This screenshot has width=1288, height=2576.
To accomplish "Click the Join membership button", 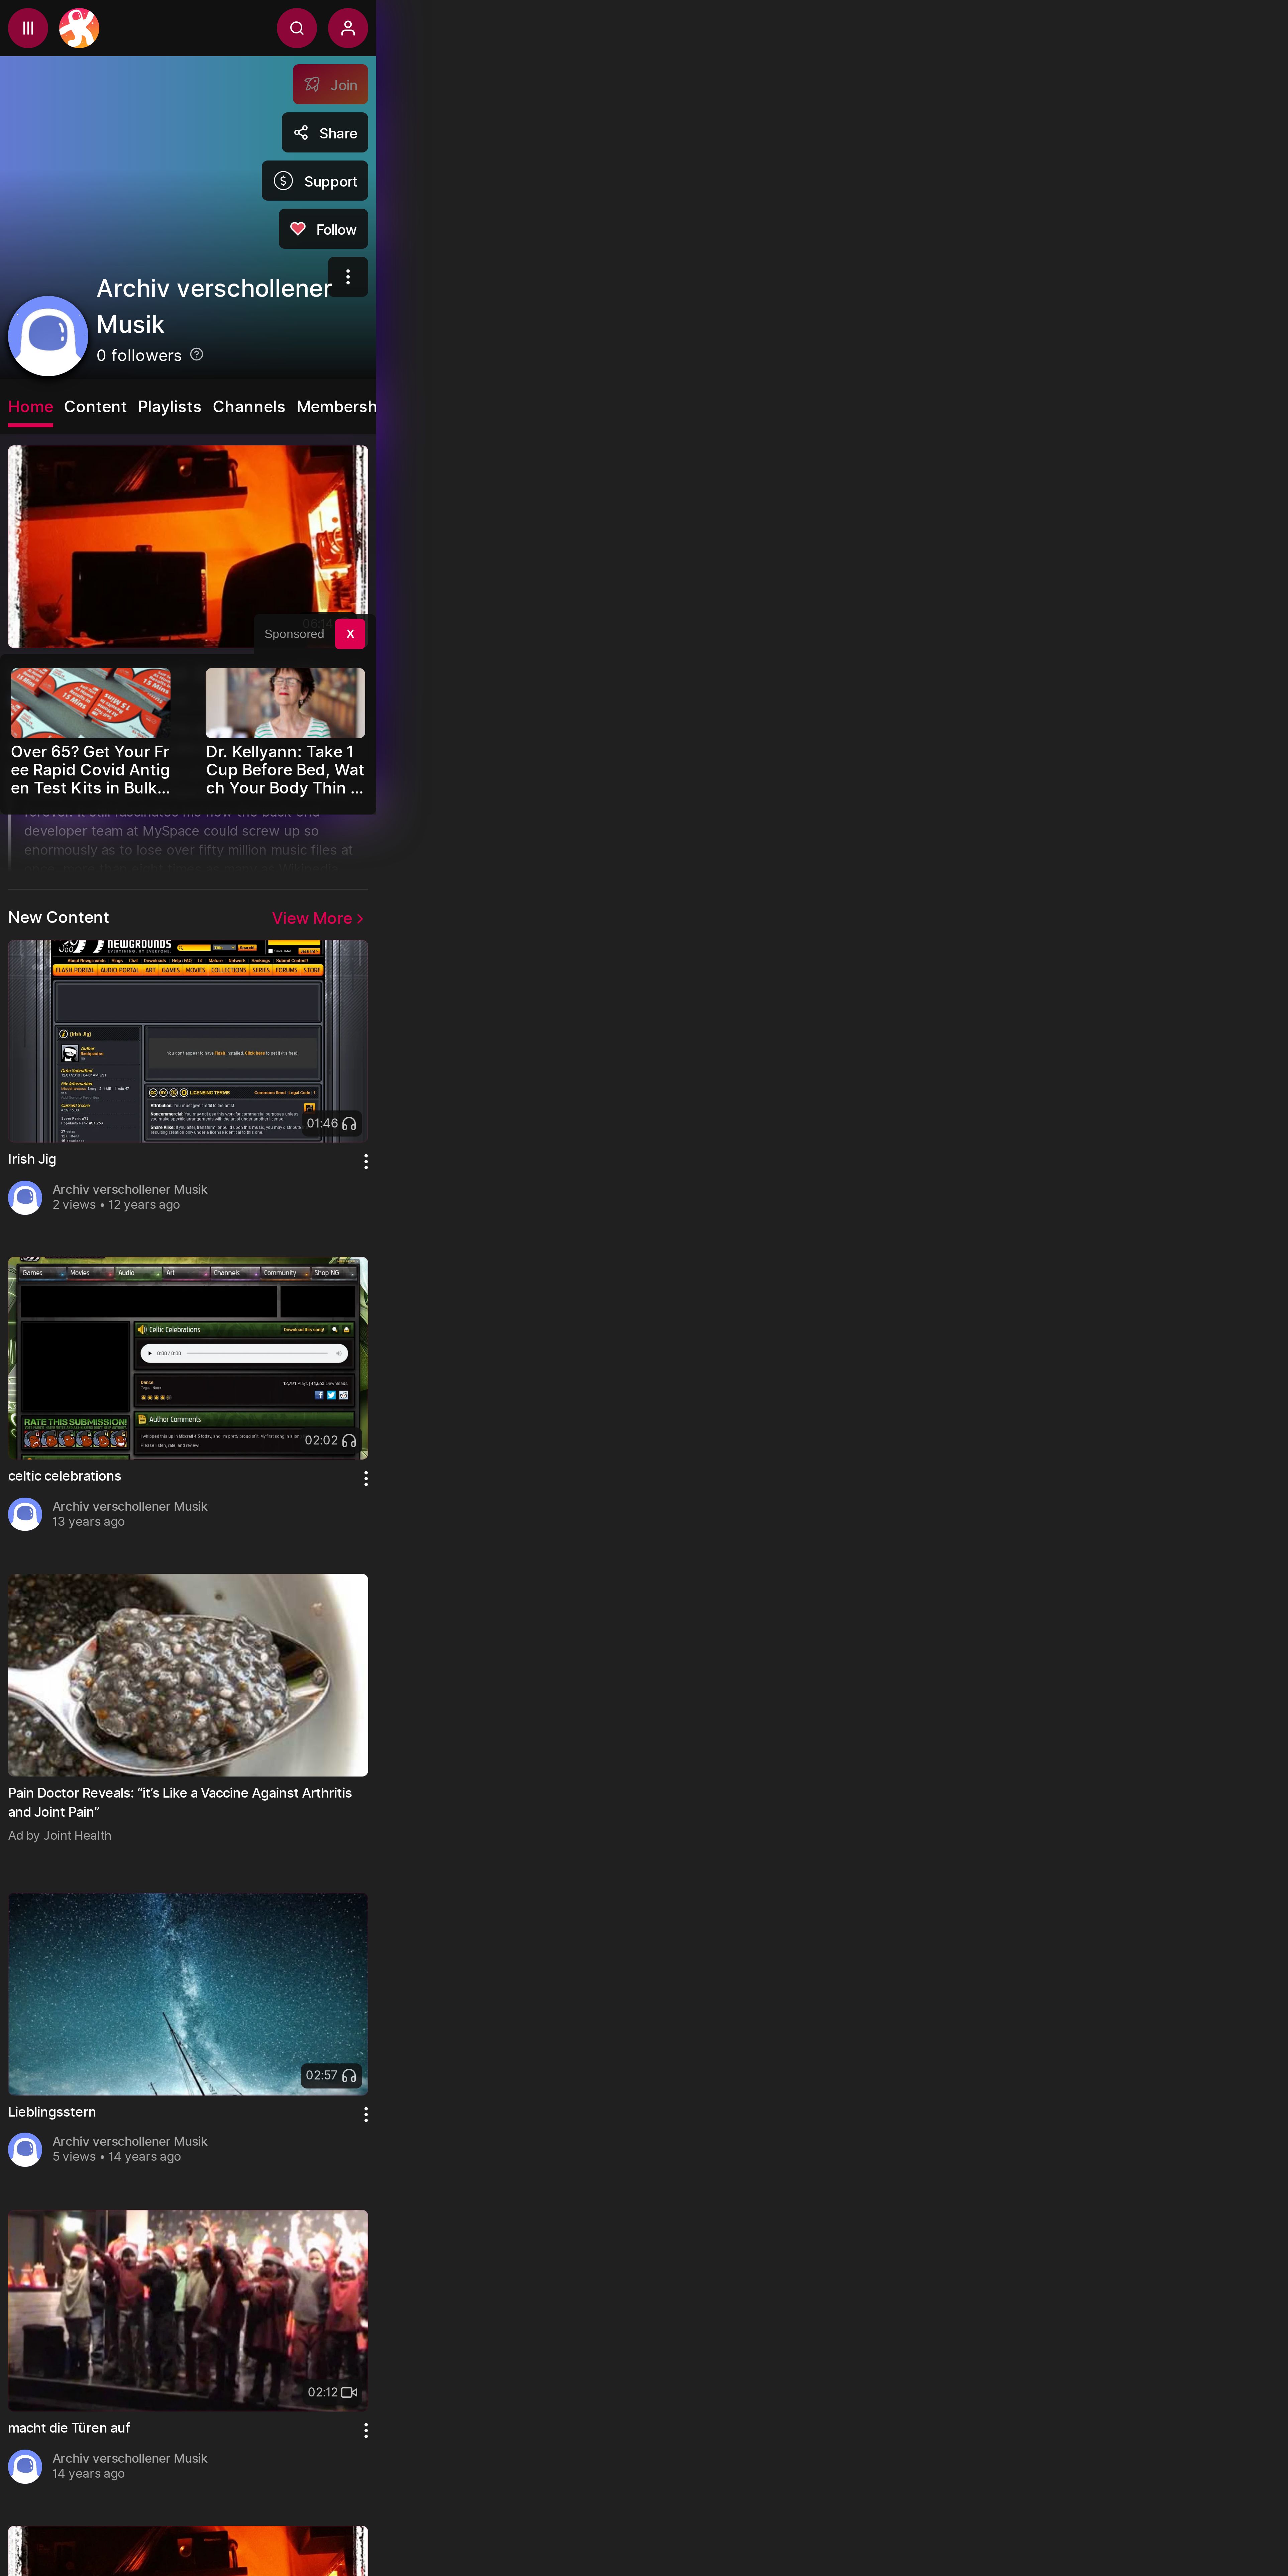I will 330,85.
